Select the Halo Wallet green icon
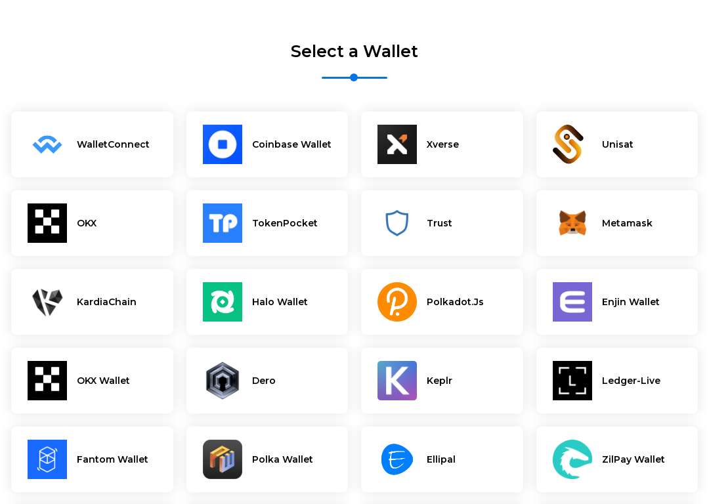Image resolution: width=709 pixels, height=504 pixels. tap(222, 302)
